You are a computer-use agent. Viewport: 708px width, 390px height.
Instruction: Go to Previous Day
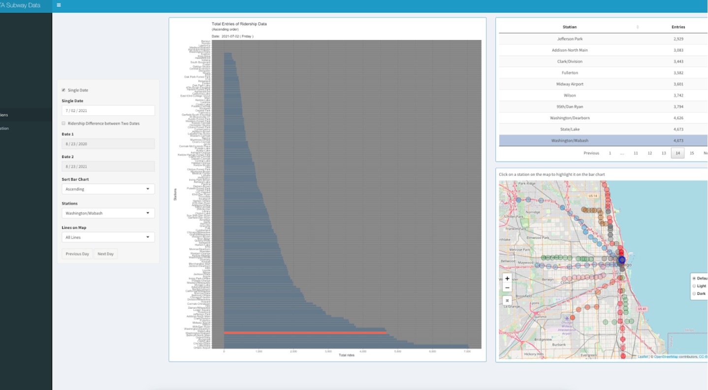tap(77, 254)
